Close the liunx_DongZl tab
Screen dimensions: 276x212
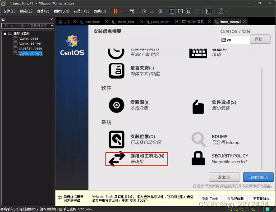pyautogui.click(x=244, y=22)
